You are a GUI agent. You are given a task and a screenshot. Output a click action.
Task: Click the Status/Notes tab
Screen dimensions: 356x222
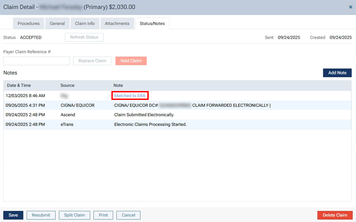point(152,24)
